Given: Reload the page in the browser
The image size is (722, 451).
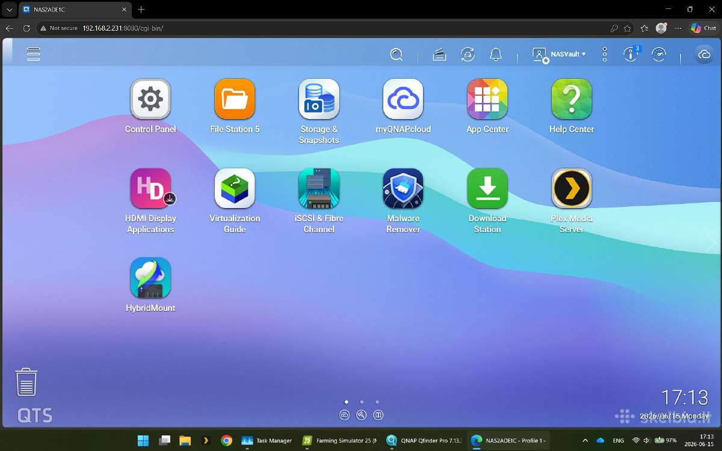Looking at the screenshot, I should point(26,28).
